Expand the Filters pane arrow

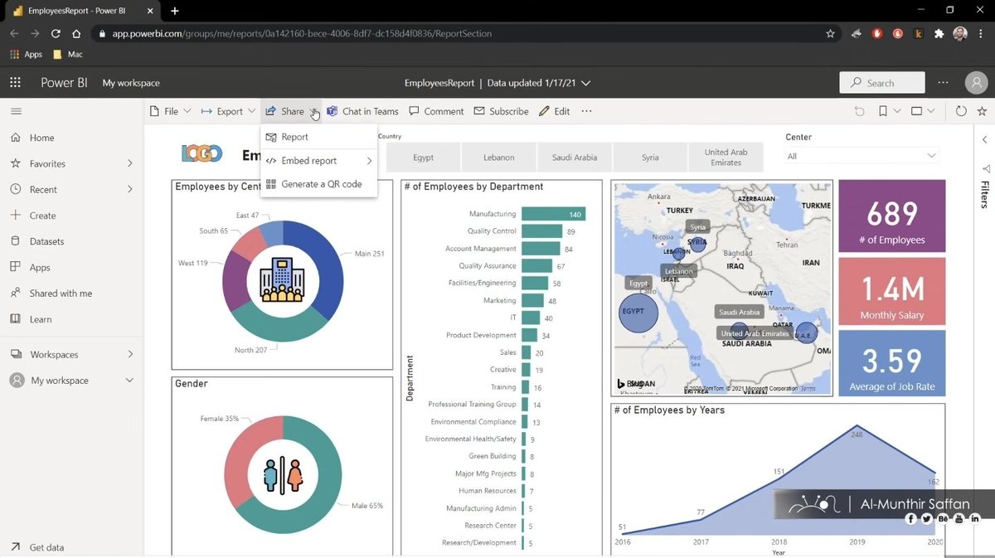point(984,139)
